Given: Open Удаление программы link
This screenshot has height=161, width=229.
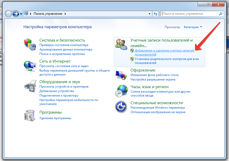Looking at the screenshot, I should pos(55,118).
